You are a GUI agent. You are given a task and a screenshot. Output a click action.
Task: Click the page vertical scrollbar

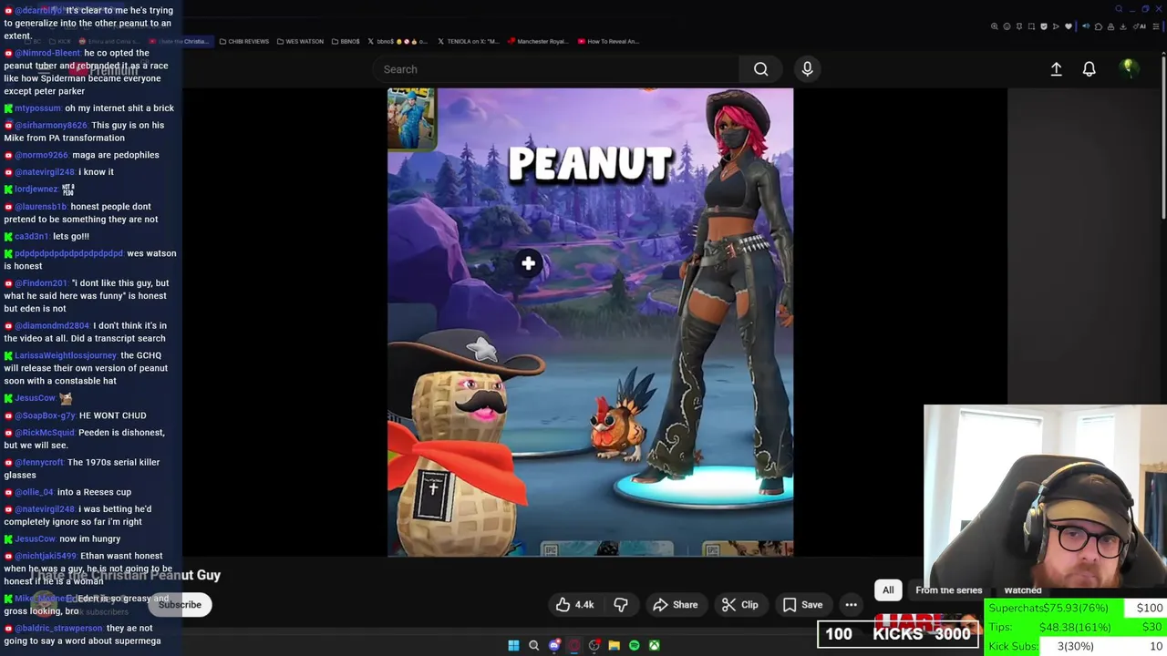click(x=1163, y=137)
